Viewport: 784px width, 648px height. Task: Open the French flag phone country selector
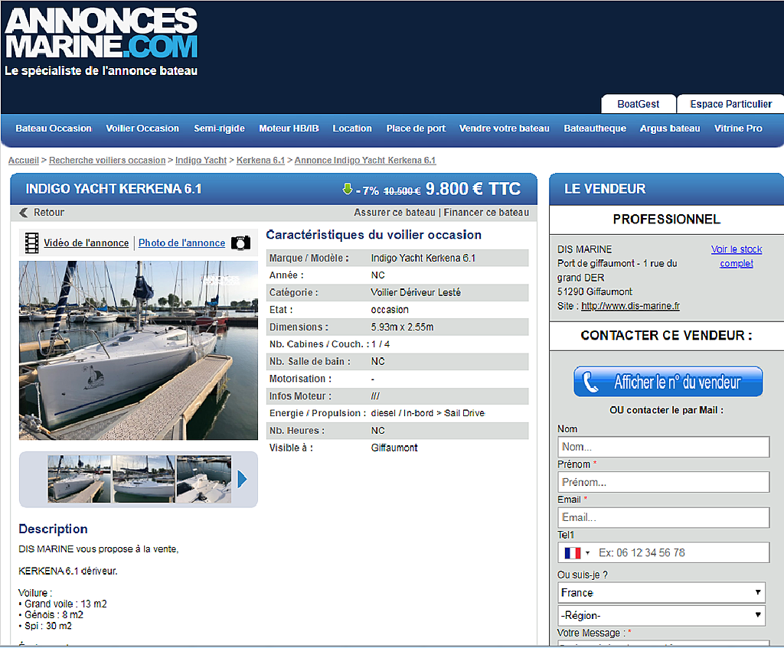pos(577,552)
